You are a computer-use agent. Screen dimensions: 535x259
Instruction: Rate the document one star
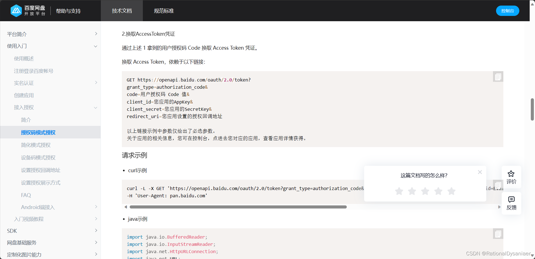399,191
